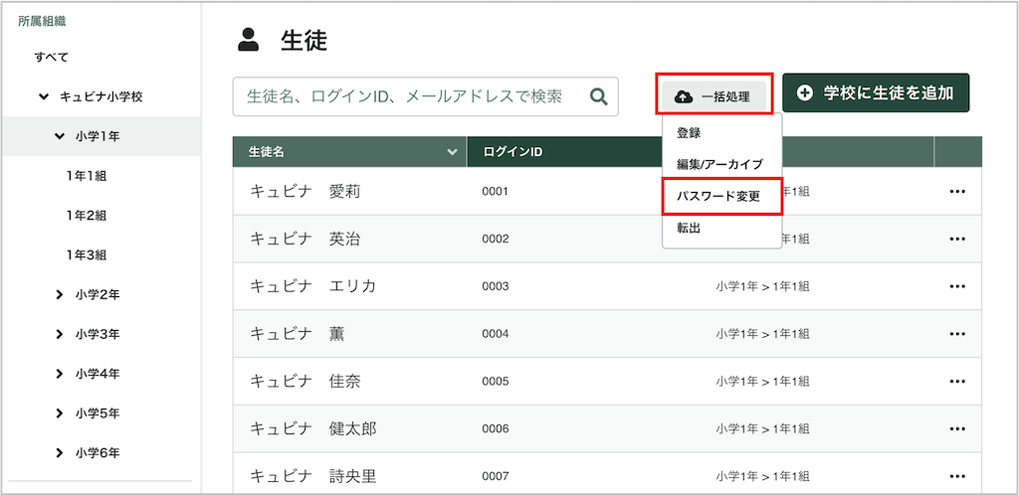Screen dimensions: 1019x495
Task: Click the 所属組織 sidebar label
Action: (x=42, y=22)
